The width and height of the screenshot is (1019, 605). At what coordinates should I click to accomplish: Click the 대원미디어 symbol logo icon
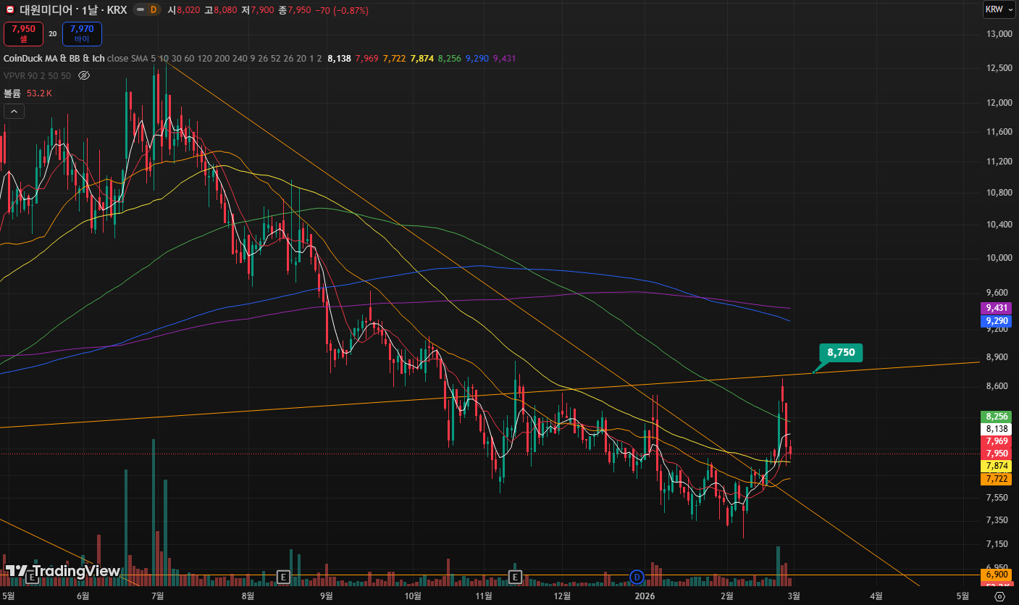point(10,10)
